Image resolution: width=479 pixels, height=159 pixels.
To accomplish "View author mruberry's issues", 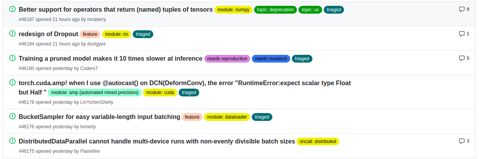I will tap(97, 19).
